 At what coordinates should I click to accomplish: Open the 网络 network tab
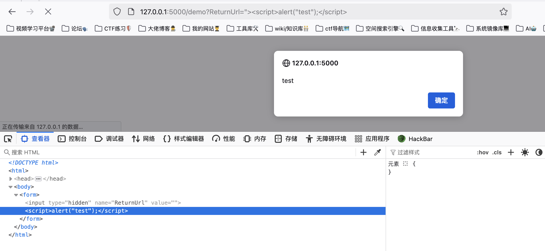pyautogui.click(x=143, y=139)
